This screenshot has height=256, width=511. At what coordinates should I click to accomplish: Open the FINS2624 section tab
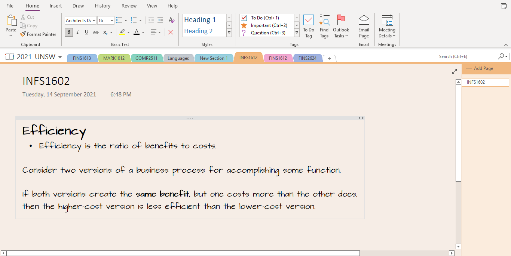307,58
